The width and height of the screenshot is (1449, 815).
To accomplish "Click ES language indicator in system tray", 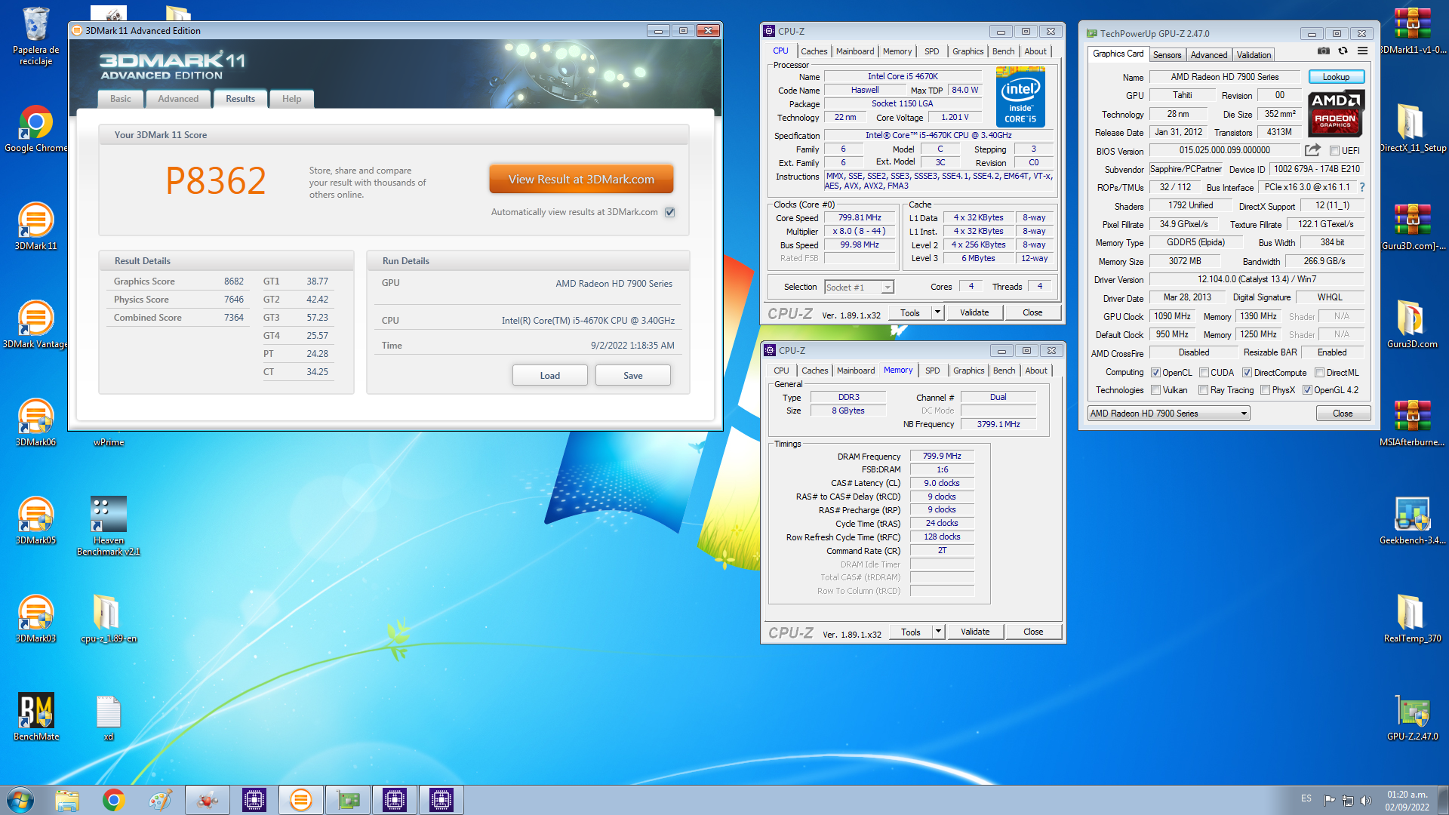I will point(1306,798).
